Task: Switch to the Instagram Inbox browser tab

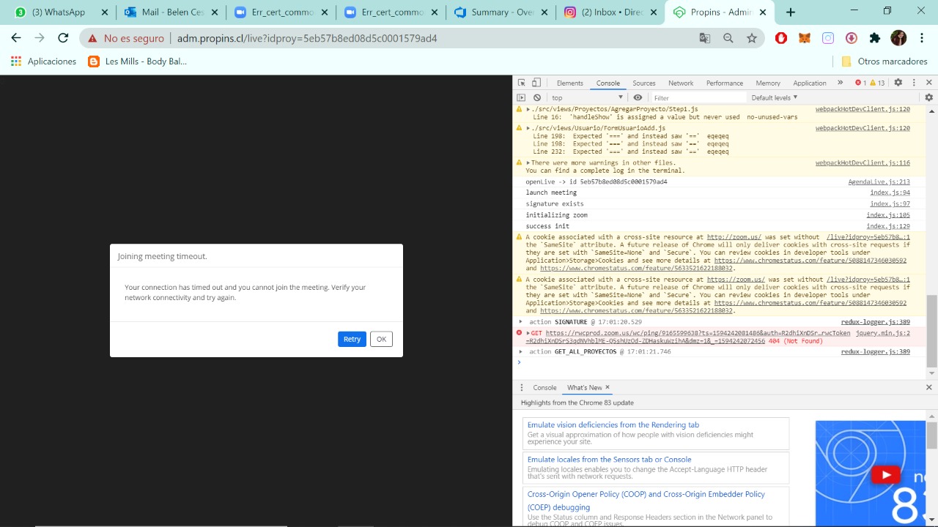Action: (610, 12)
